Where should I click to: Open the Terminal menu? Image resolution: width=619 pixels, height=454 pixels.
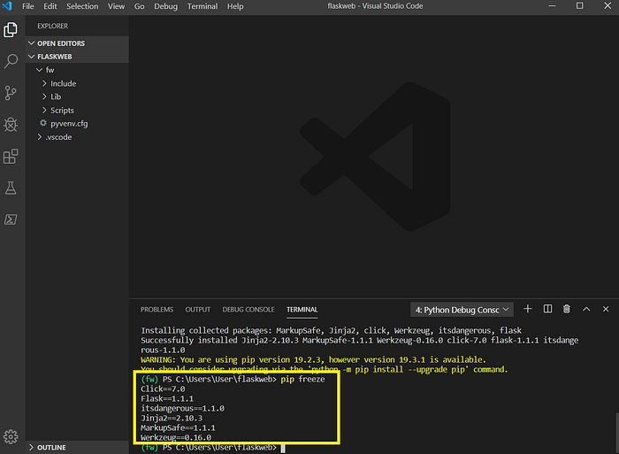[x=203, y=6]
